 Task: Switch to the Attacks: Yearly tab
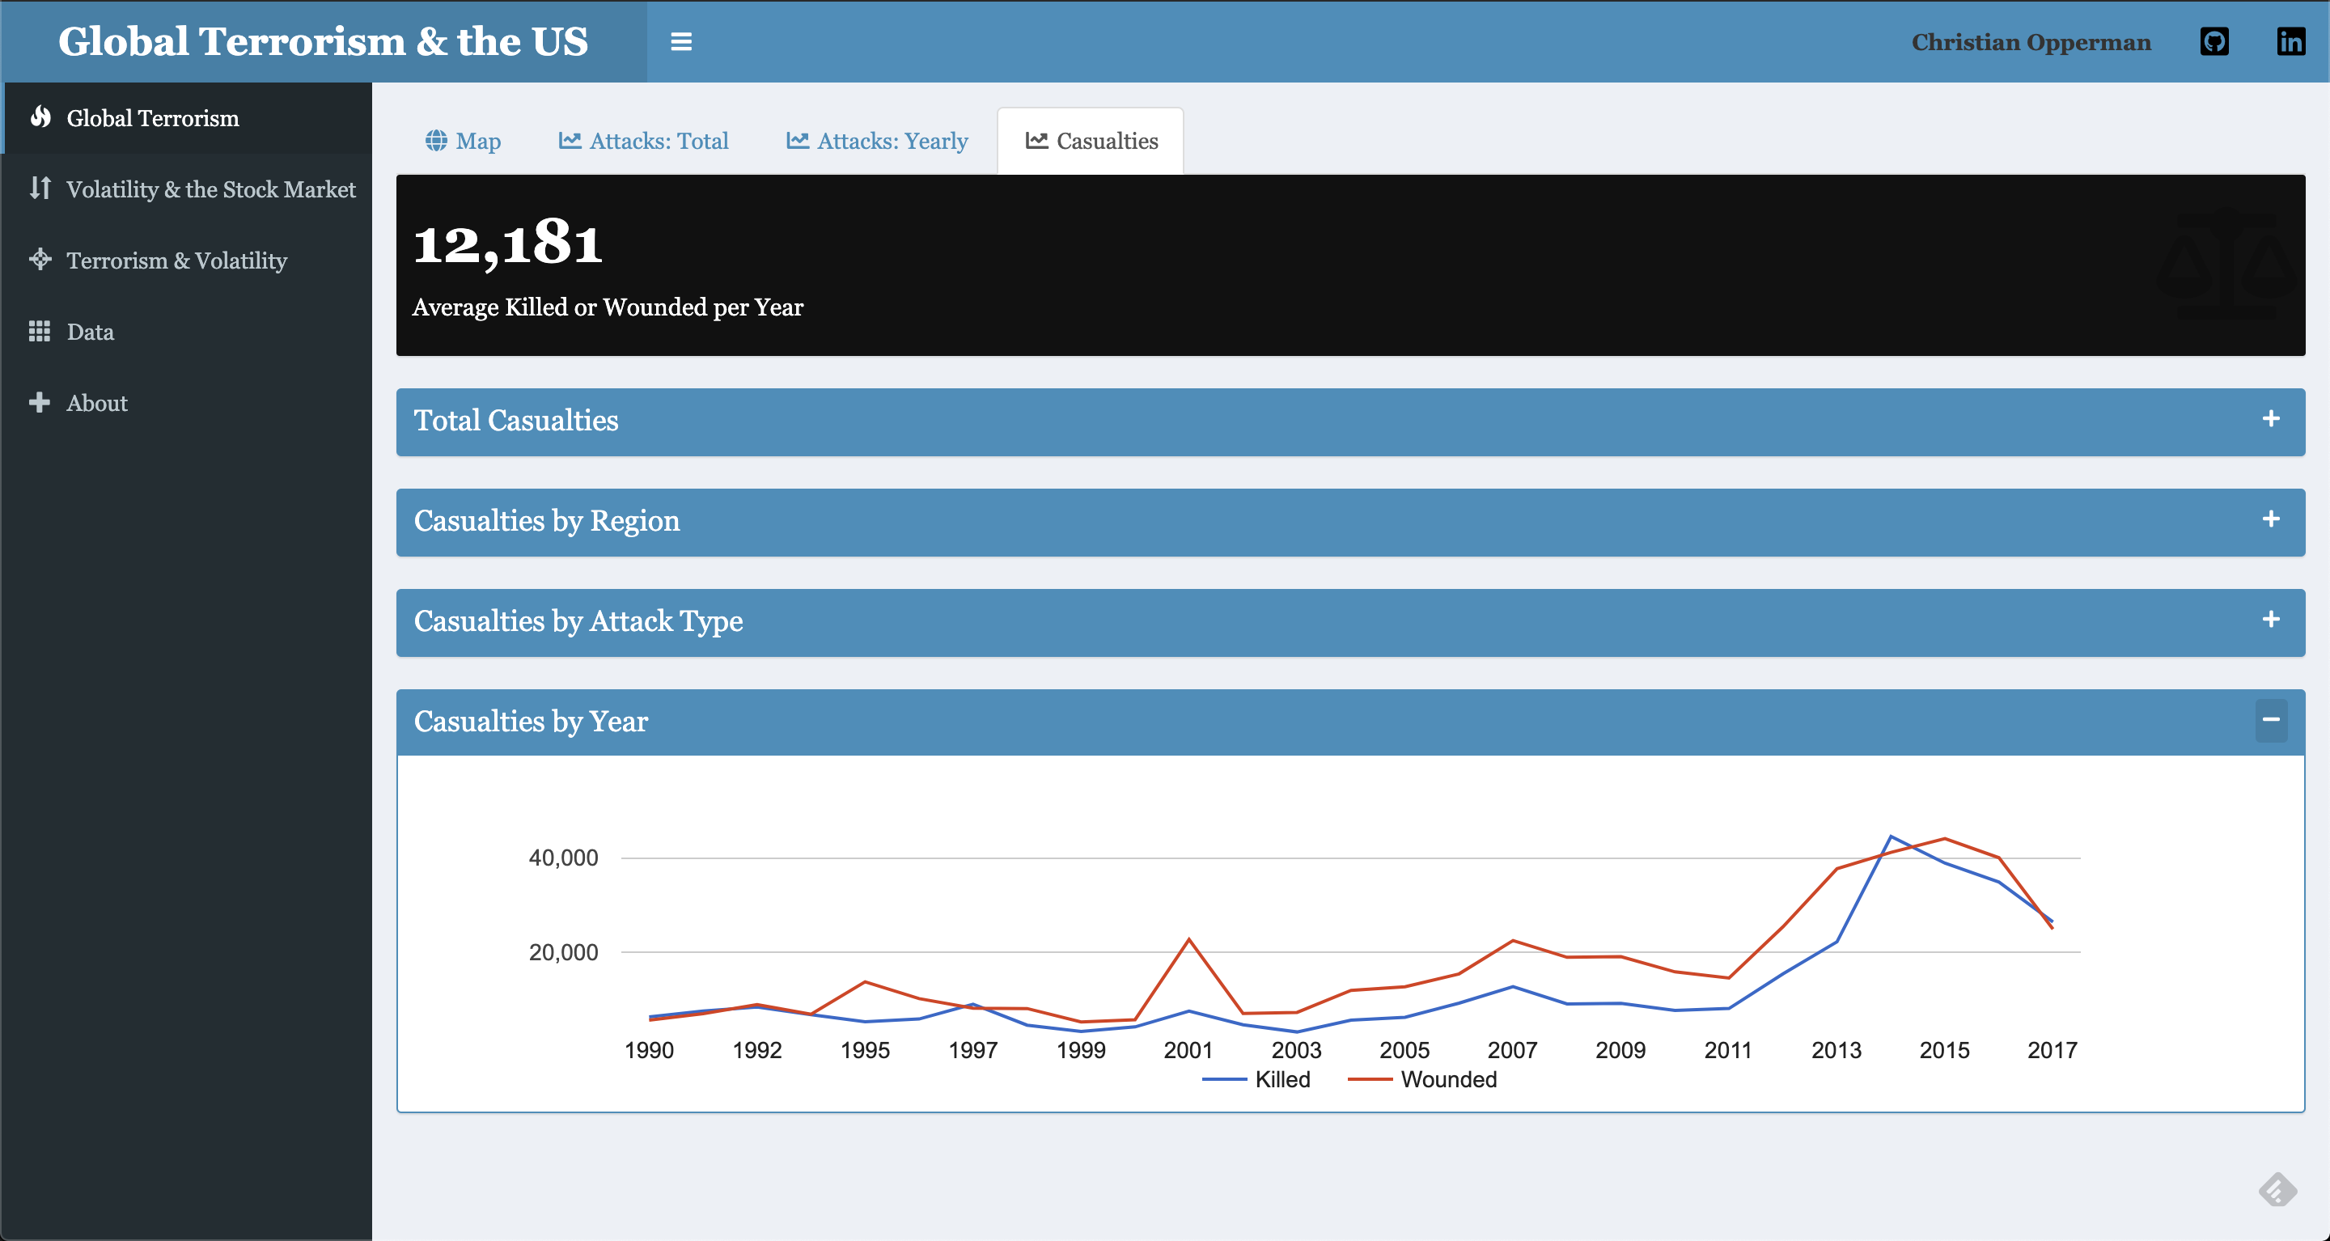click(876, 141)
